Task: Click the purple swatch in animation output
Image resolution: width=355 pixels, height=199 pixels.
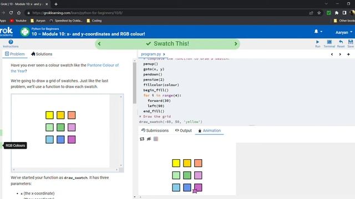Action: click(198, 187)
